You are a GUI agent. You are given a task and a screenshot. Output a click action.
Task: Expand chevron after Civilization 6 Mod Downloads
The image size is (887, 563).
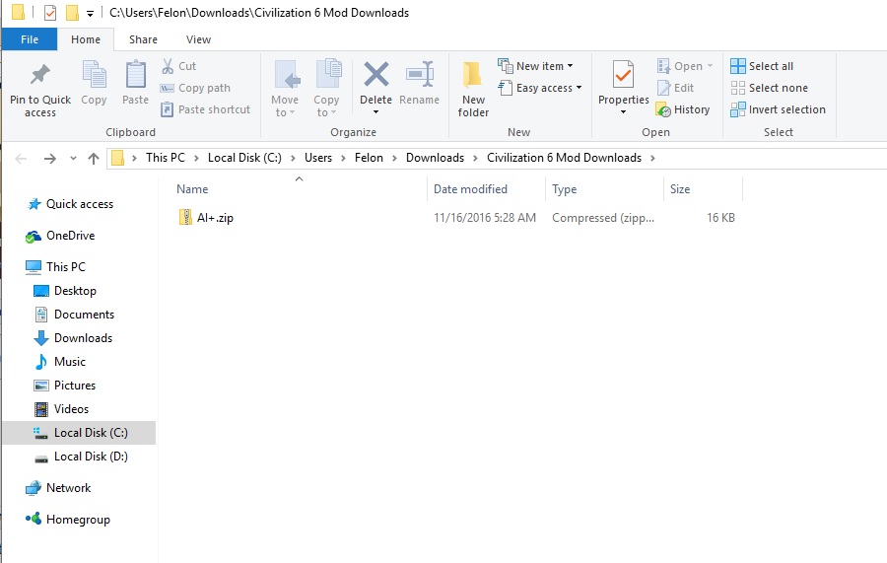click(x=652, y=159)
